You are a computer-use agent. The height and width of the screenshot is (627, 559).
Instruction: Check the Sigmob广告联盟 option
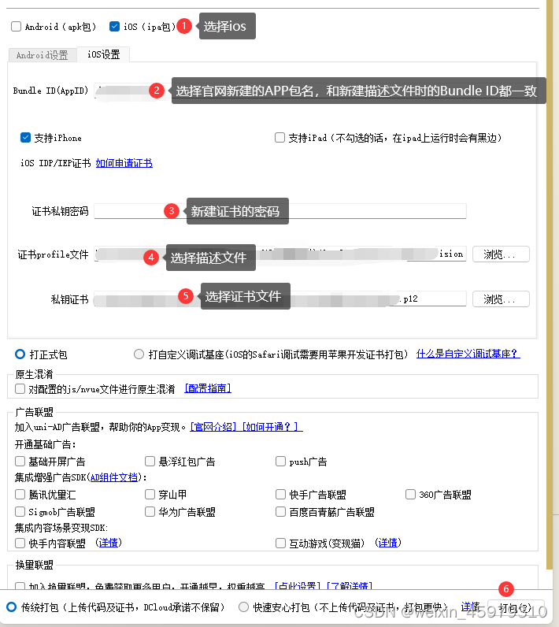coord(20,512)
